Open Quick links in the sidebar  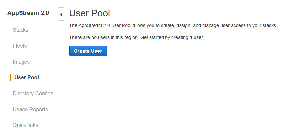point(25,125)
